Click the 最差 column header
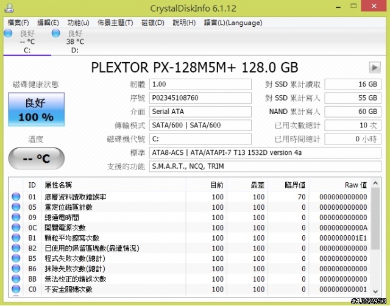The height and width of the screenshot is (306, 390). click(247, 185)
